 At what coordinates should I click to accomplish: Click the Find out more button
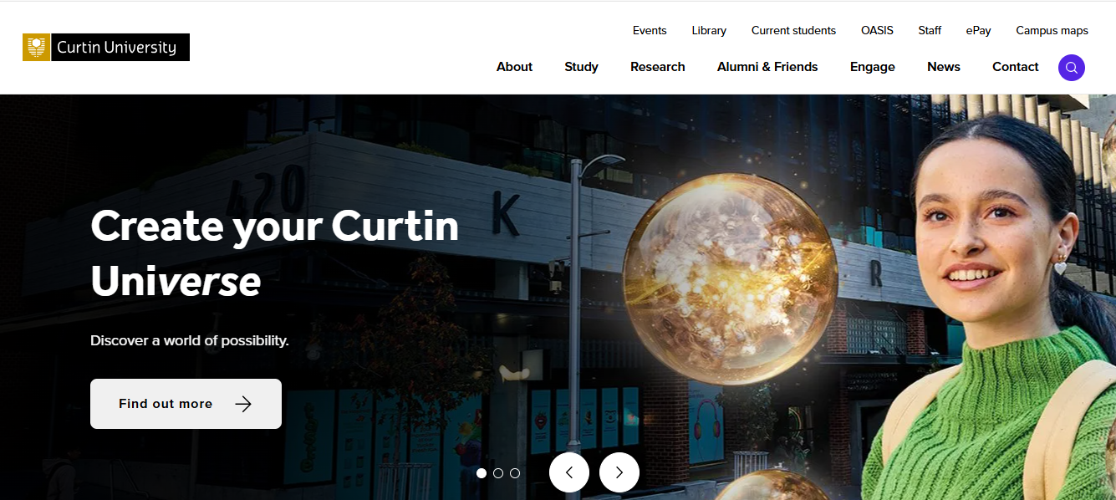[186, 404]
